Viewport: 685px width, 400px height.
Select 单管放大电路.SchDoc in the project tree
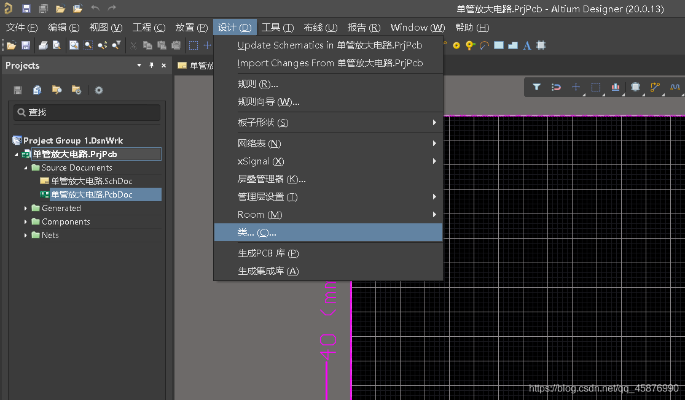coord(92,181)
